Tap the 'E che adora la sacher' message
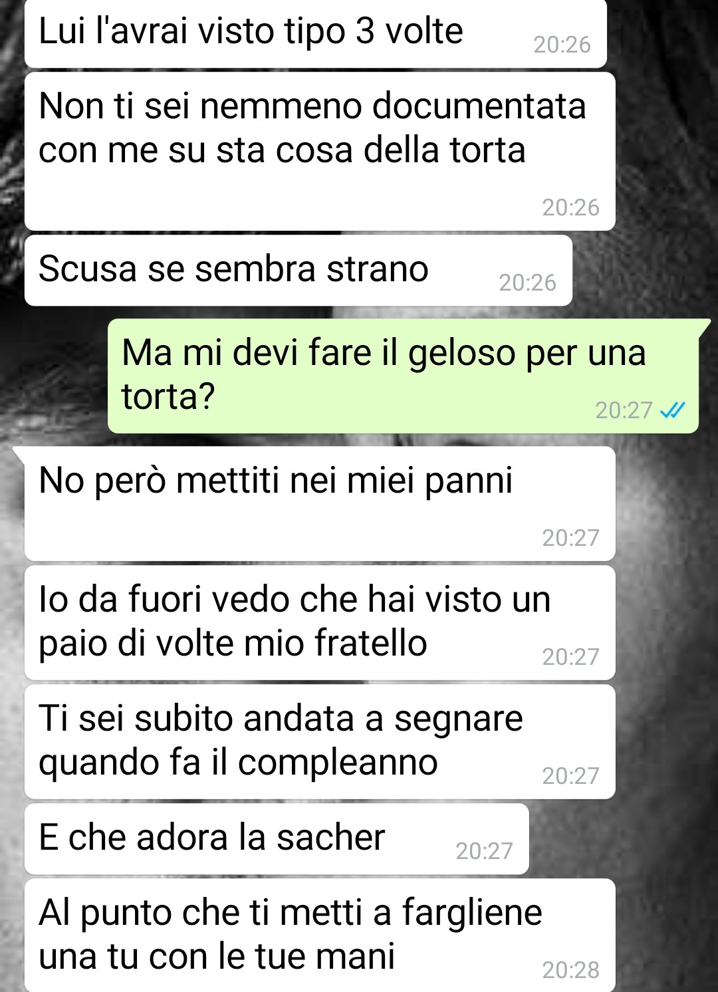Image resolution: width=718 pixels, height=992 pixels. pos(277,838)
